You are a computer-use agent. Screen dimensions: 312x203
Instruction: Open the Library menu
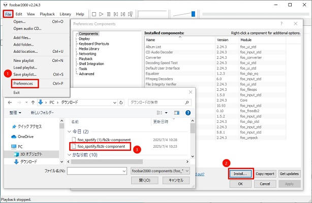click(65, 14)
